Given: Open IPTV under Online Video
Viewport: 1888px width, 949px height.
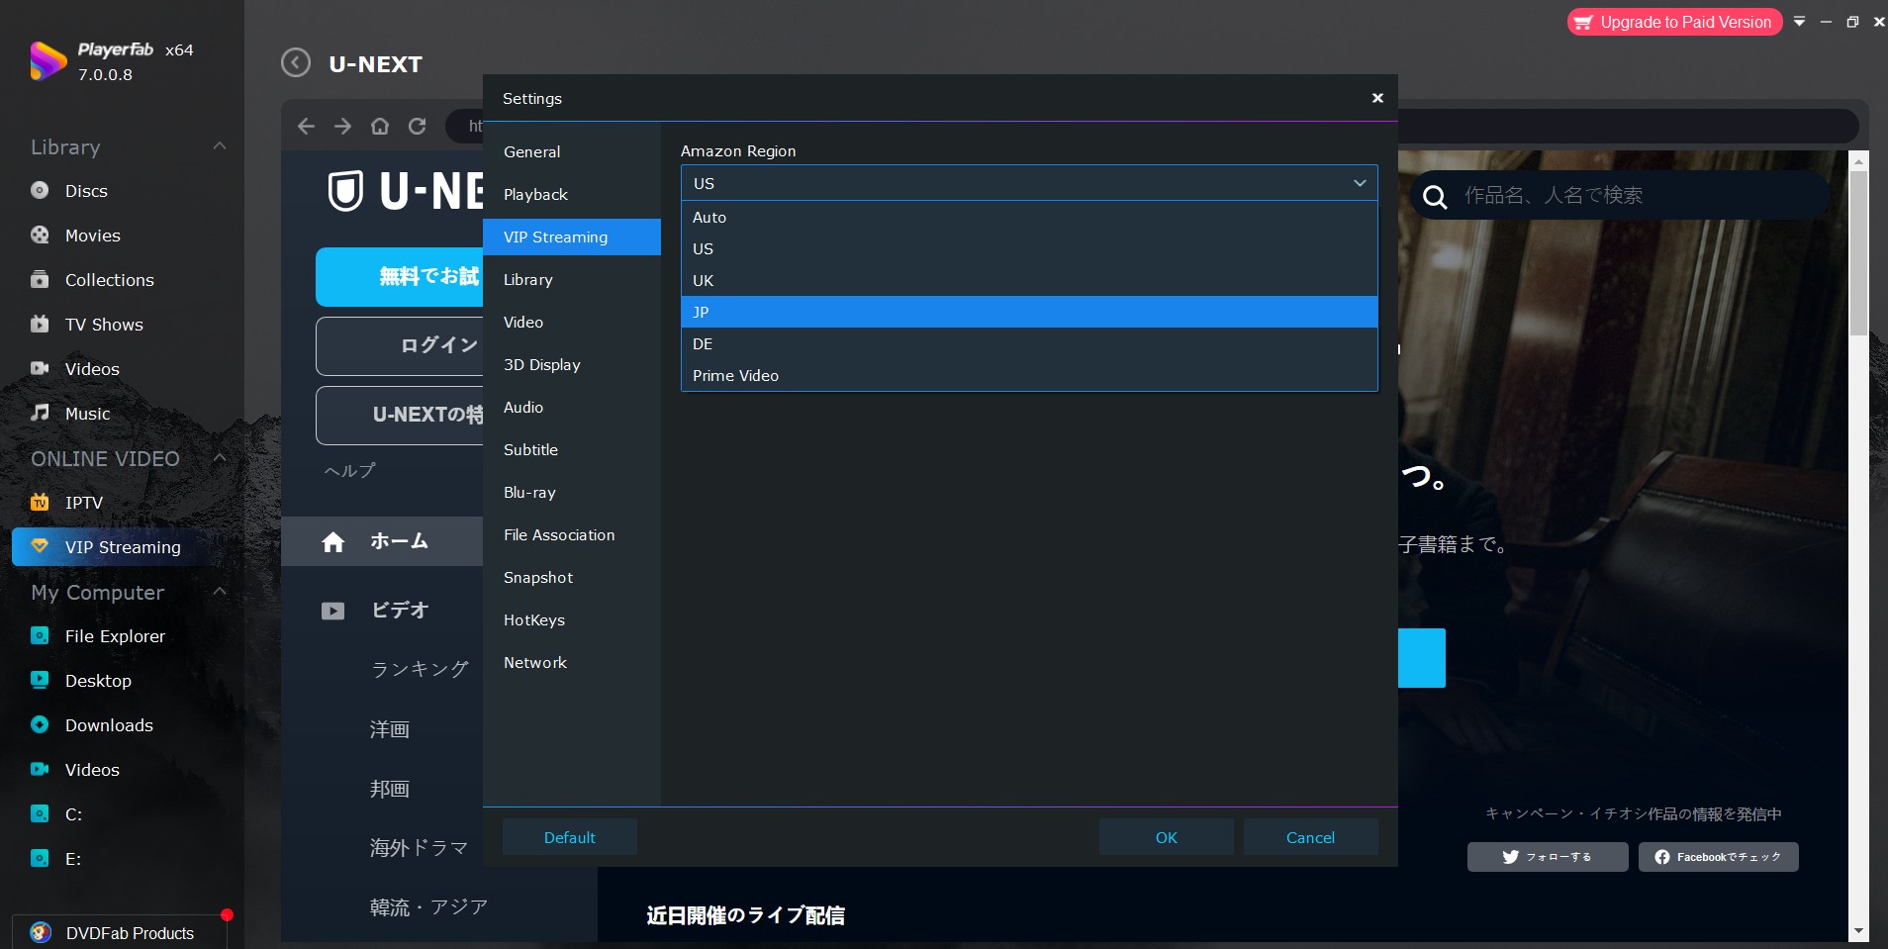Looking at the screenshot, I should [84, 503].
